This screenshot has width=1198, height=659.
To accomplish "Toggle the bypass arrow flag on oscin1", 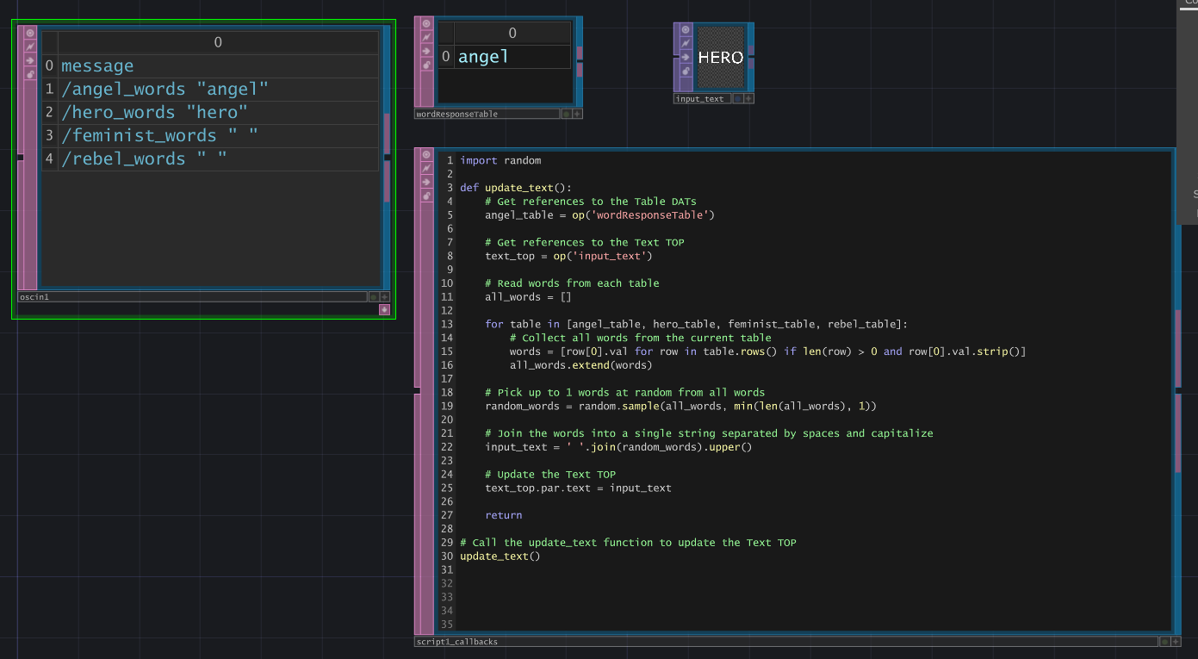I will pos(30,60).
